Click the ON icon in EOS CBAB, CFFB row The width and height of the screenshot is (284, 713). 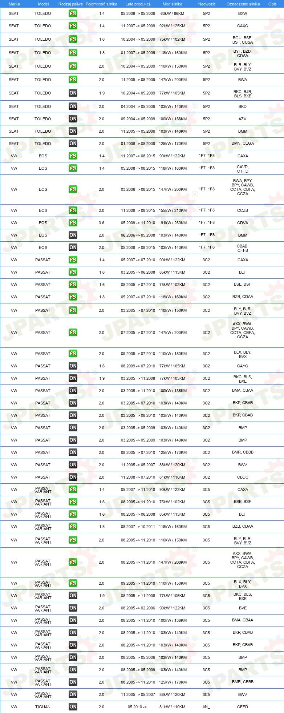click(73, 247)
